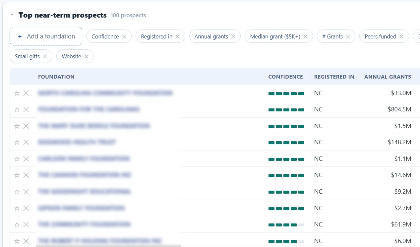Screen dimensions: 420x247
Task: Star the foundation with $1.1M annual grants
Action: pos(17,159)
